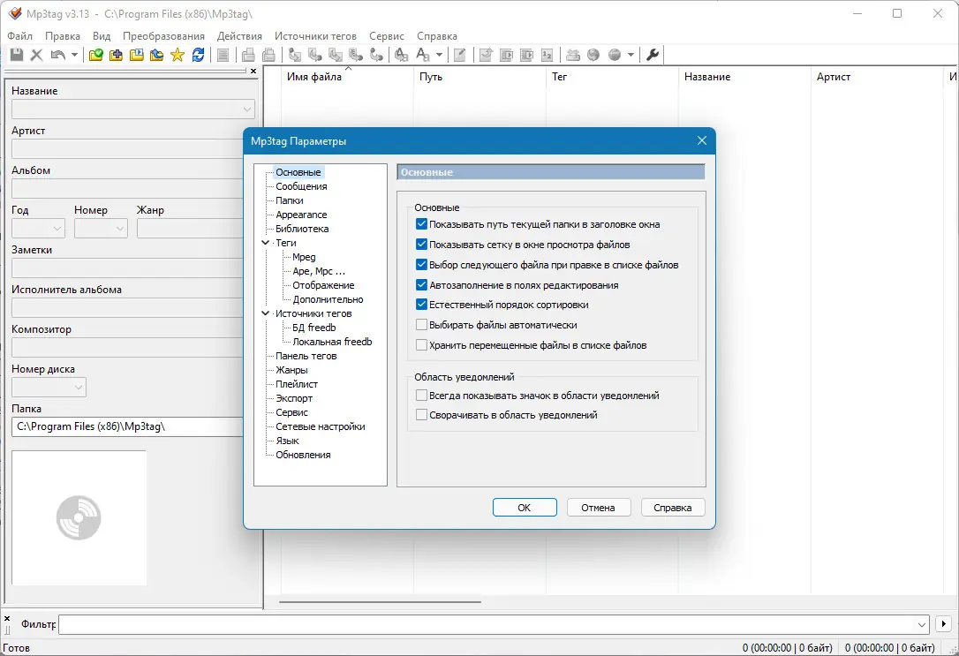Screen dimensions: 959x656
Task: Open the Преобразования menu
Action: [163, 36]
